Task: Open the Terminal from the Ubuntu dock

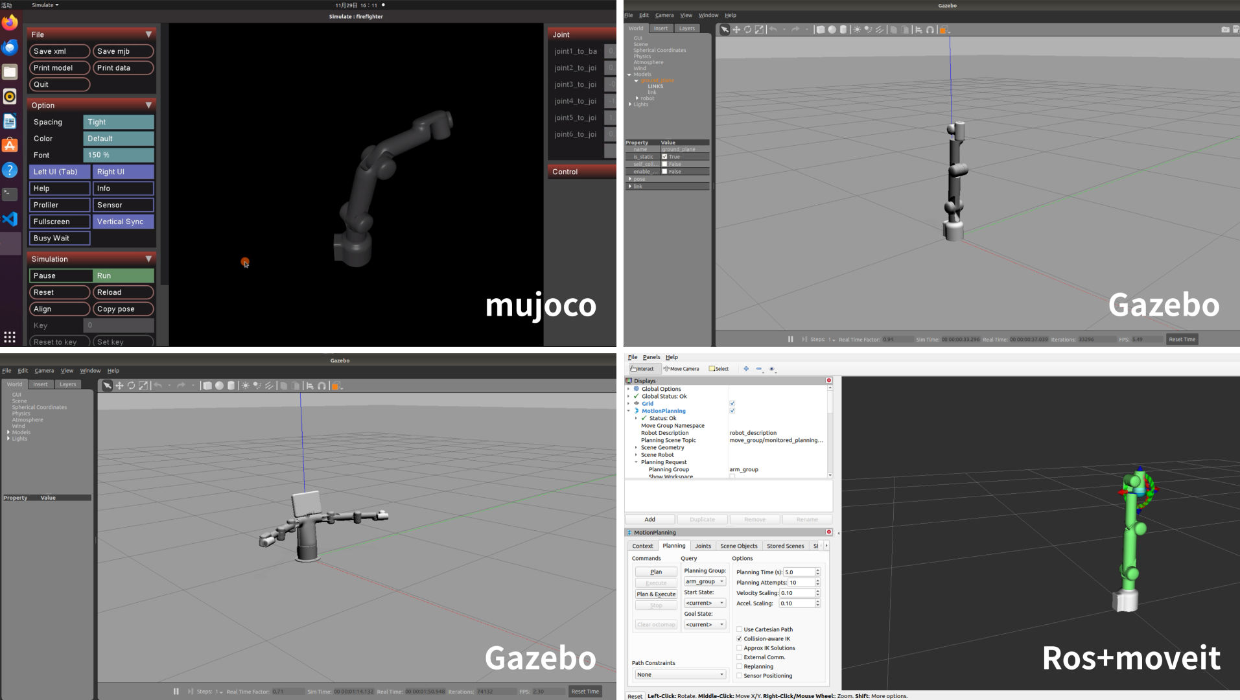Action: point(10,194)
